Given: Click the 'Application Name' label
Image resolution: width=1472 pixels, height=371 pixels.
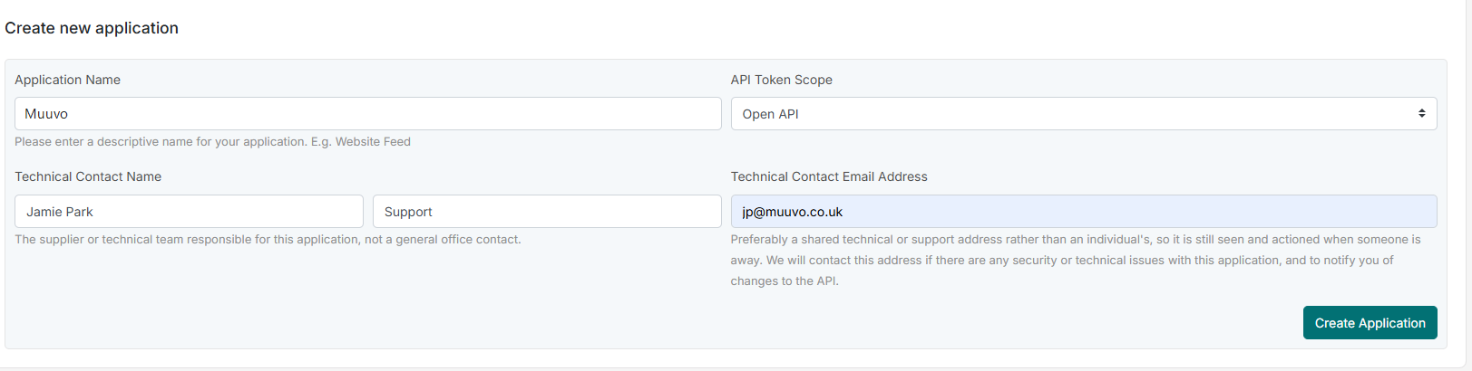Looking at the screenshot, I should pos(67,80).
